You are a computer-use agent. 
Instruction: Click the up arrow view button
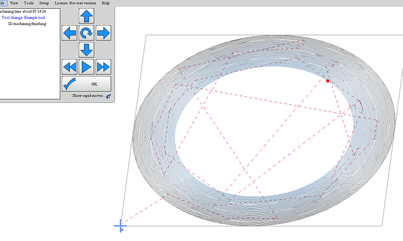tap(86, 16)
